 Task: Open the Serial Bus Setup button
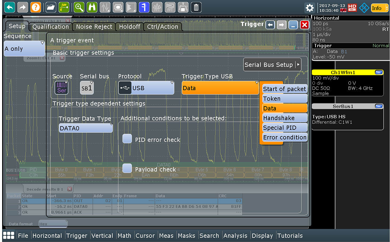pyautogui.click(x=272, y=64)
